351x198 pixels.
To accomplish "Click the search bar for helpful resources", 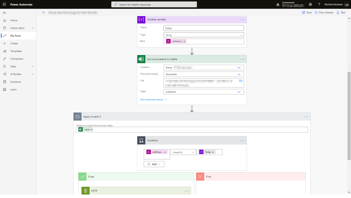I will coord(154,5).
